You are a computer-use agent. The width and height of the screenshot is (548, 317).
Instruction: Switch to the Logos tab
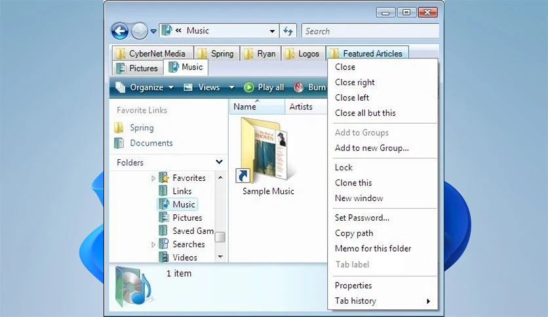pos(303,54)
